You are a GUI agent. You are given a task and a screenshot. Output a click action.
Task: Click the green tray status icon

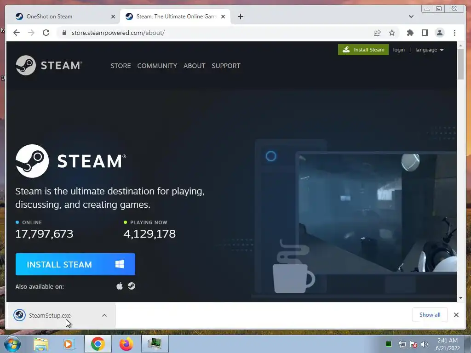(x=388, y=344)
